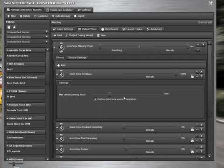Expand the AccuForce Fluid Dampening effect
The width and height of the screenshot is (224, 168).
[x=57, y=139]
